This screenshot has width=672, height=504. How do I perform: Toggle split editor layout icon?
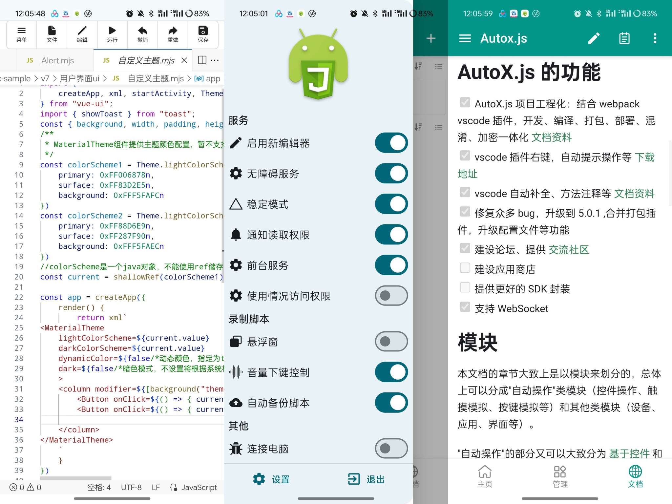click(x=202, y=60)
